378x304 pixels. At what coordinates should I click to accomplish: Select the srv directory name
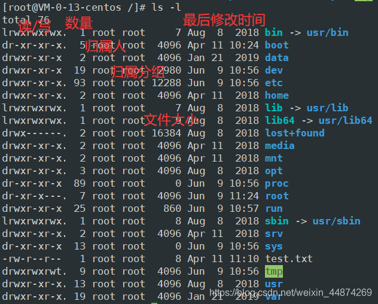pos(273,233)
